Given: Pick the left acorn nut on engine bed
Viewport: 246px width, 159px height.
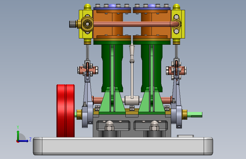Looking at the screenshot, I should tap(109, 126).
